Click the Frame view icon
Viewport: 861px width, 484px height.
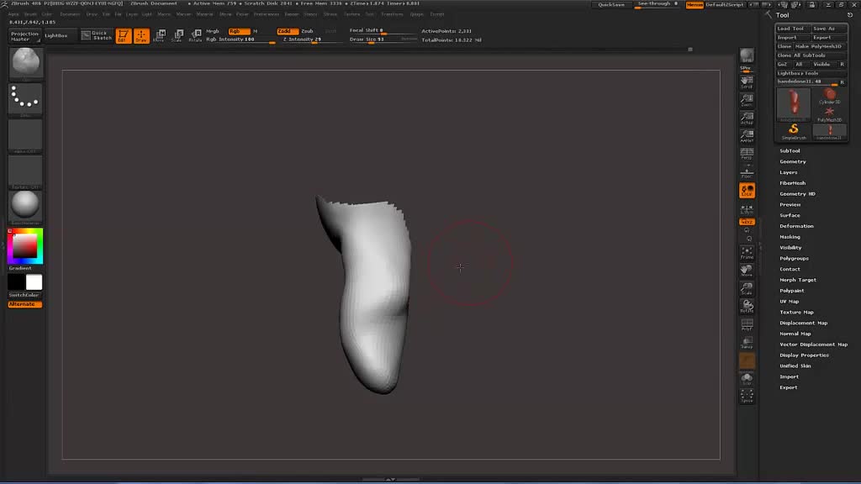pos(747,252)
